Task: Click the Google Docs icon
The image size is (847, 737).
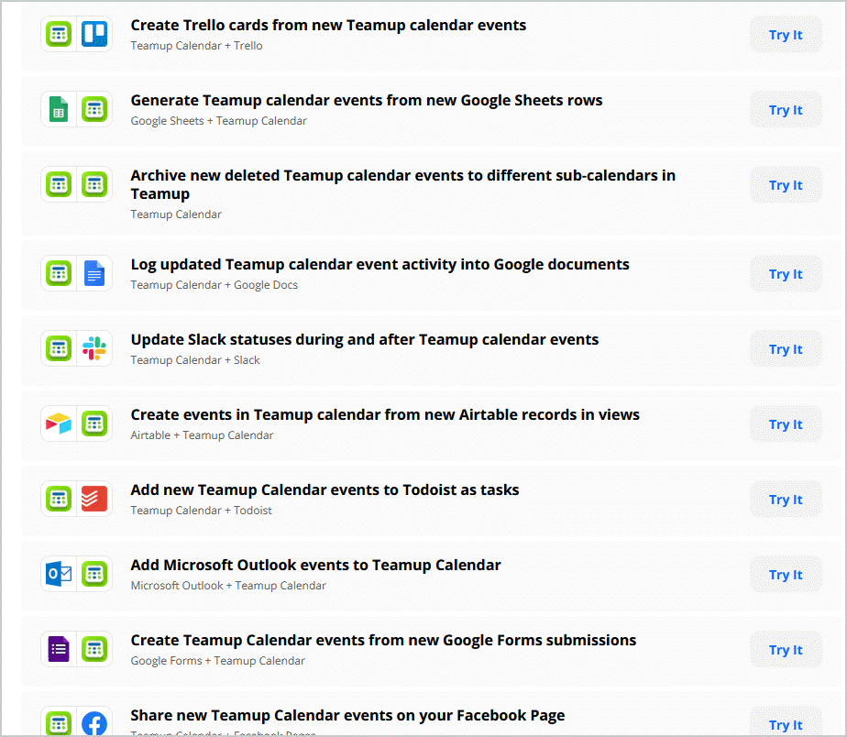Action: [x=94, y=273]
